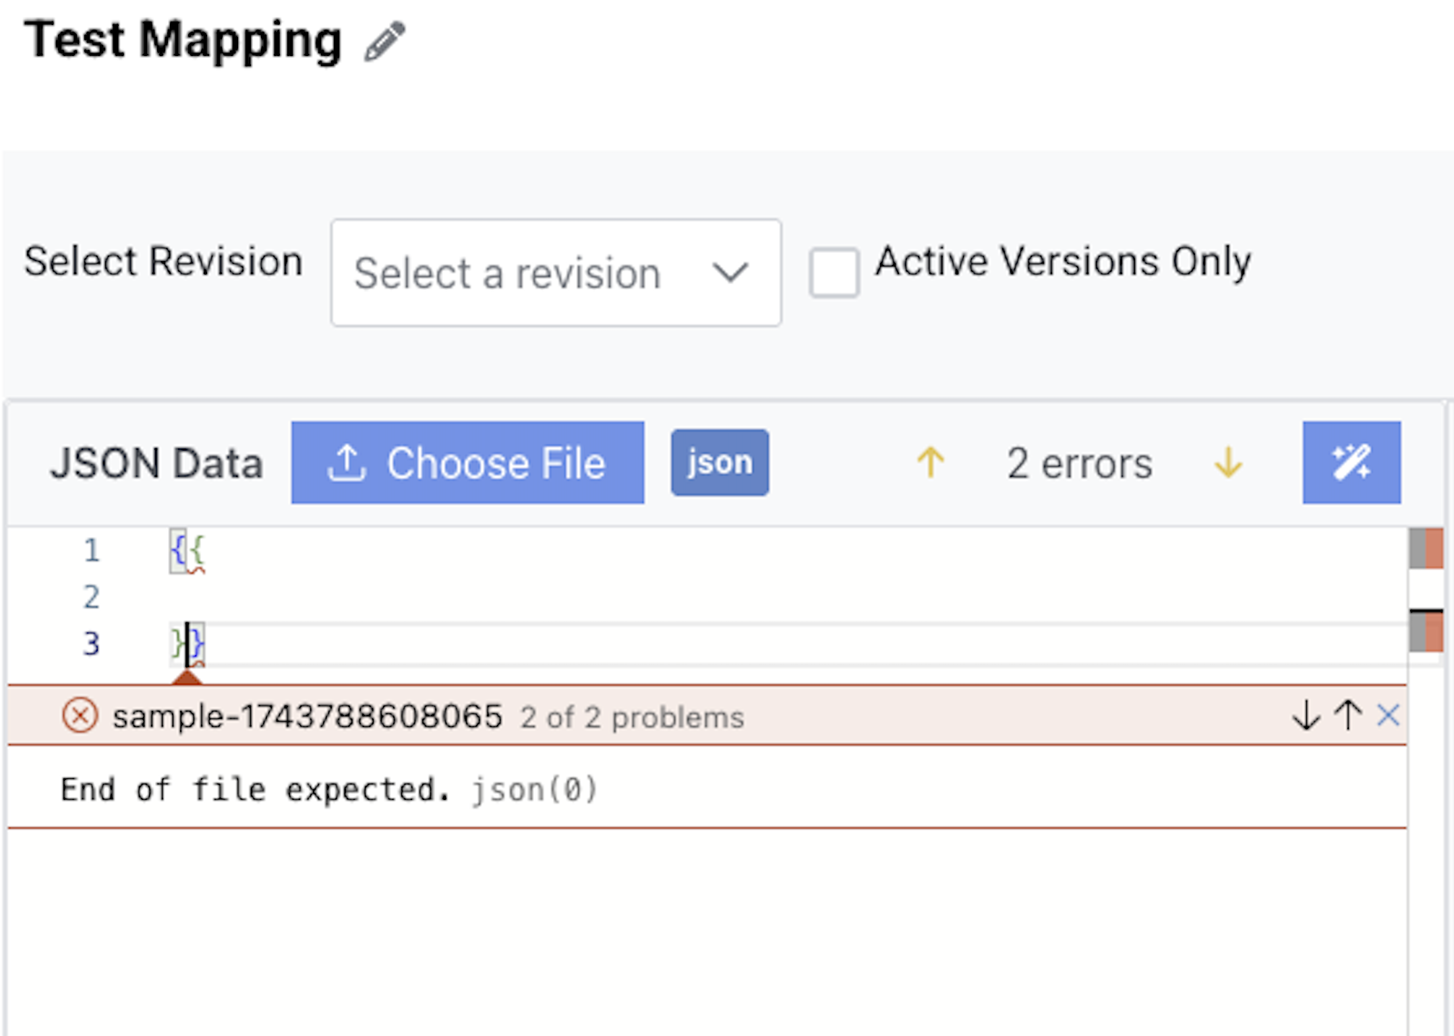
Task: Expand revision list with chevron arrow
Action: pos(730,273)
